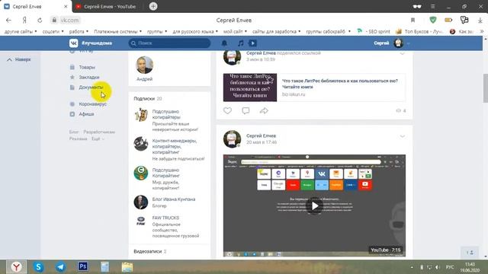Open the VK video play icon
This screenshot has height=274, width=488.
point(252,43)
